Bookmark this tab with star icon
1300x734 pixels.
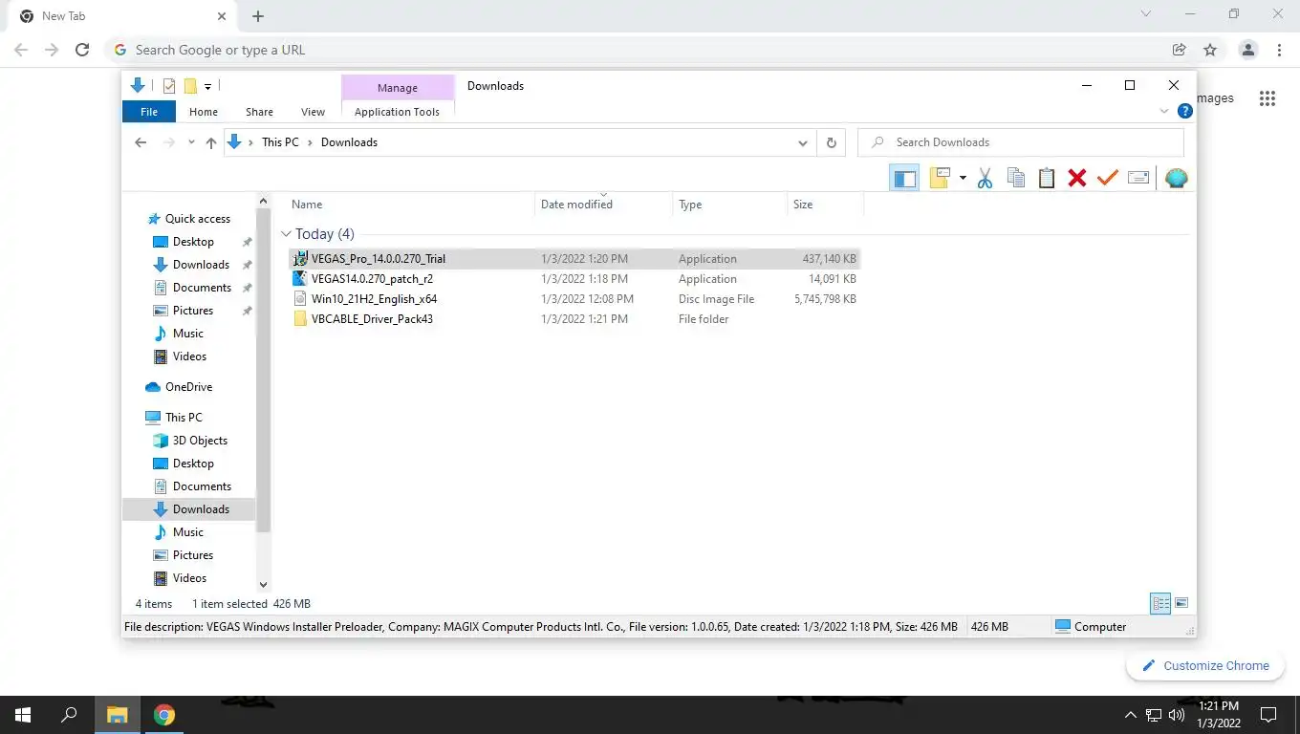1210,50
